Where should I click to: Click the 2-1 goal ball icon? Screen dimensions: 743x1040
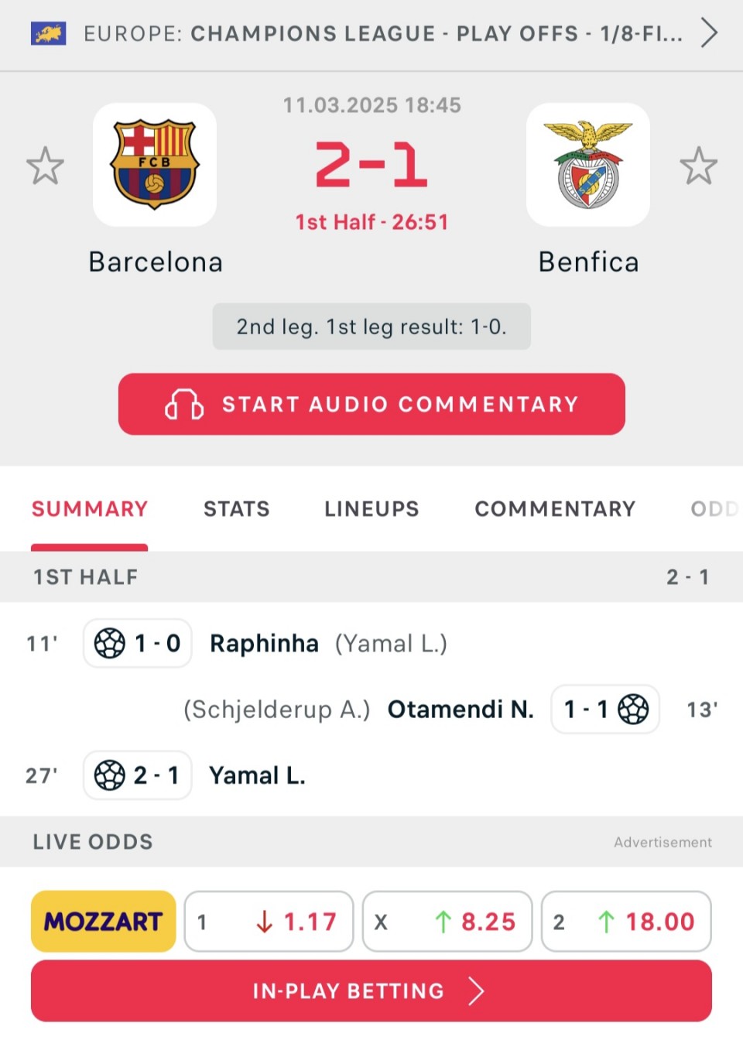[x=110, y=775]
